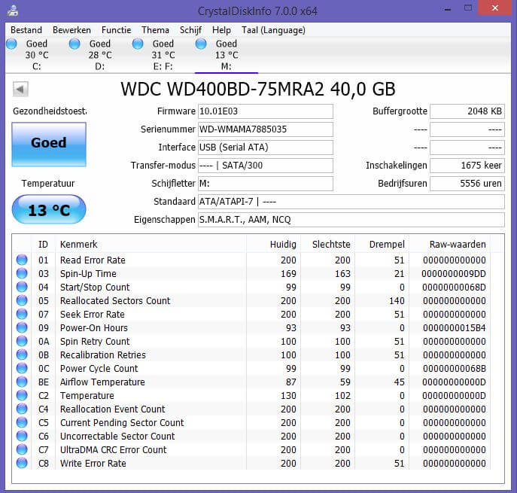
Task: Click the Read Error Rate status orb
Action: (22, 260)
